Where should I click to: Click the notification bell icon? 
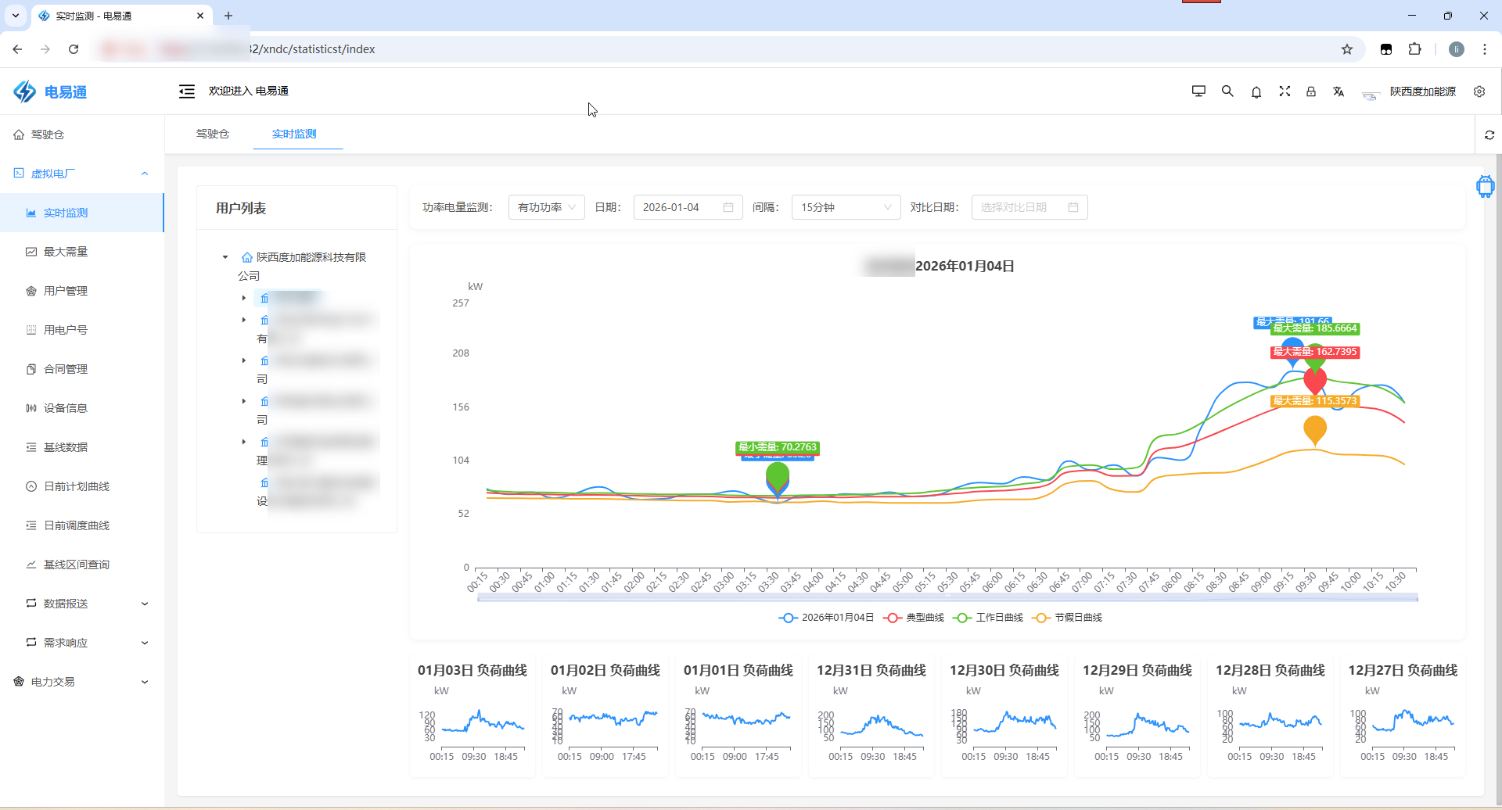pos(1256,91)
